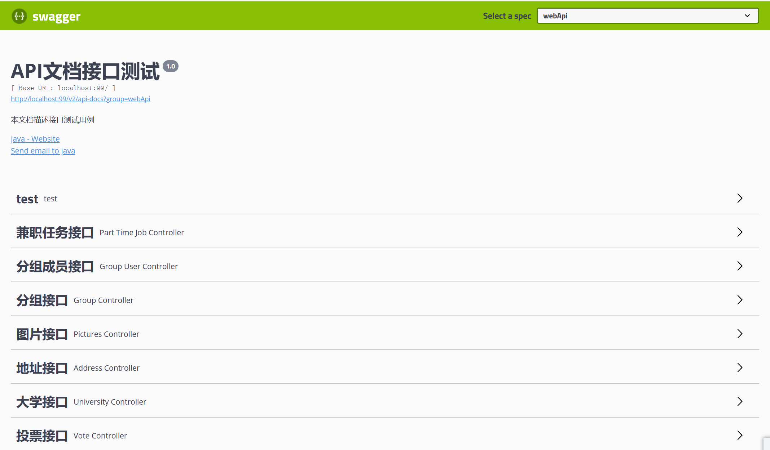The height and width of the screenshot is (450, 770).
Task: Expand Vote Controller chevron
Action: [x=740, y=435]
